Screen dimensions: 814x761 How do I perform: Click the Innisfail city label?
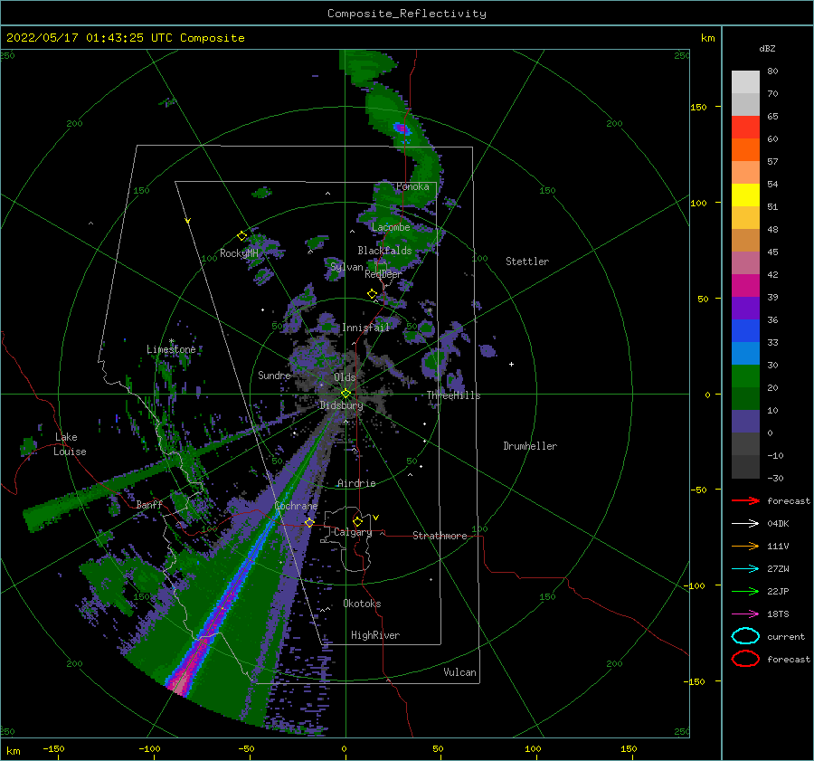point(365,328)
